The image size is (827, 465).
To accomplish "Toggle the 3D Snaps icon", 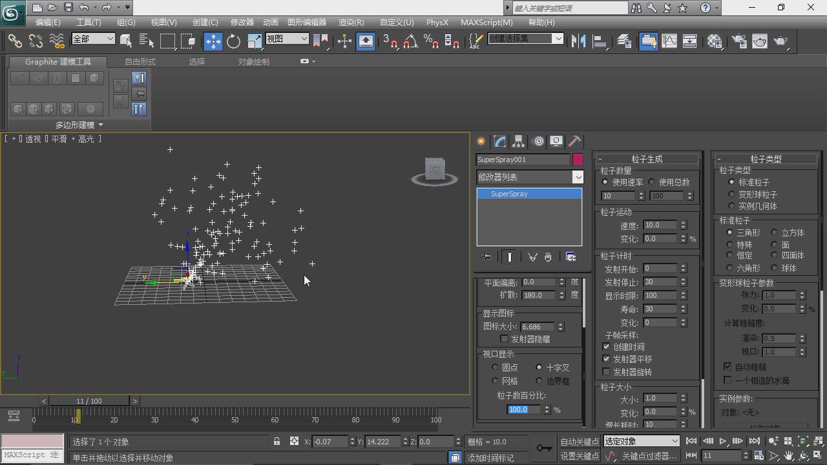I will coord(390,41).
